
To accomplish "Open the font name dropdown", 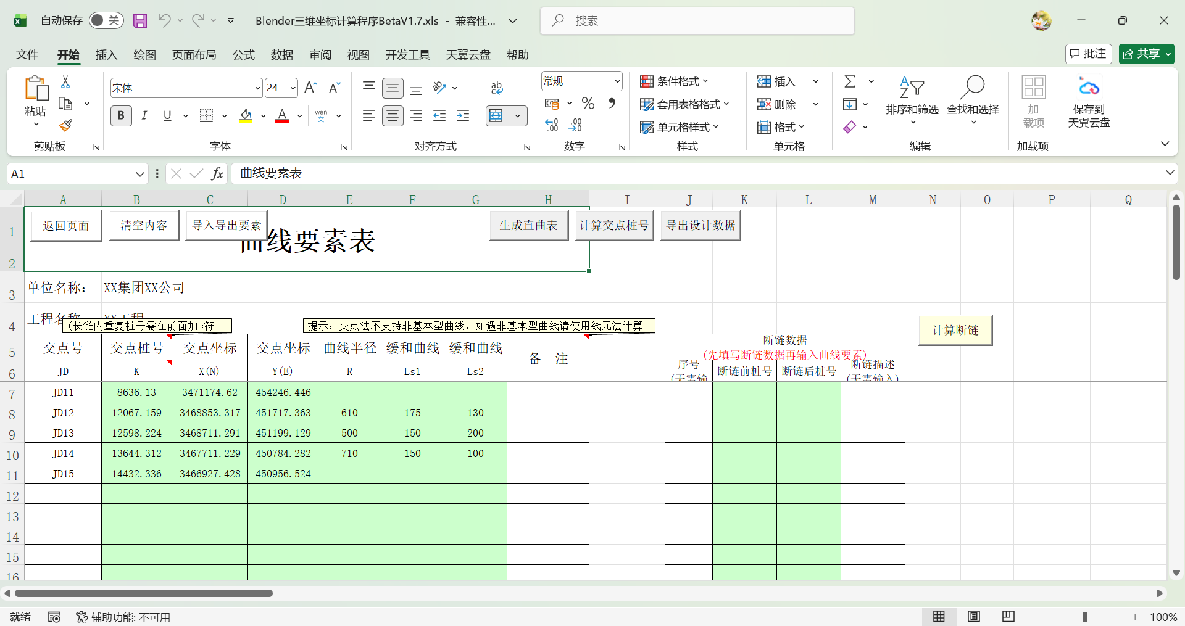I will coord(257,88).
